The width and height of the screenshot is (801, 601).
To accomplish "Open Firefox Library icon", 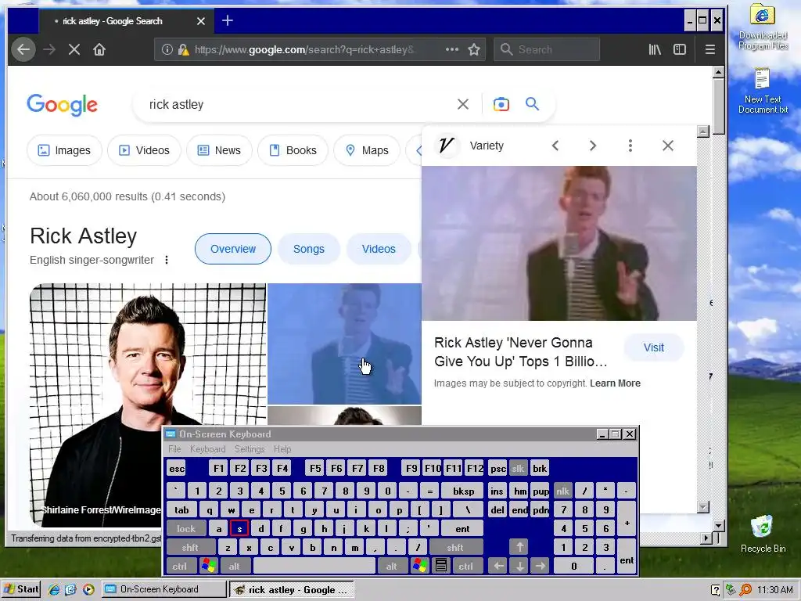I will (x=655, y=49).
